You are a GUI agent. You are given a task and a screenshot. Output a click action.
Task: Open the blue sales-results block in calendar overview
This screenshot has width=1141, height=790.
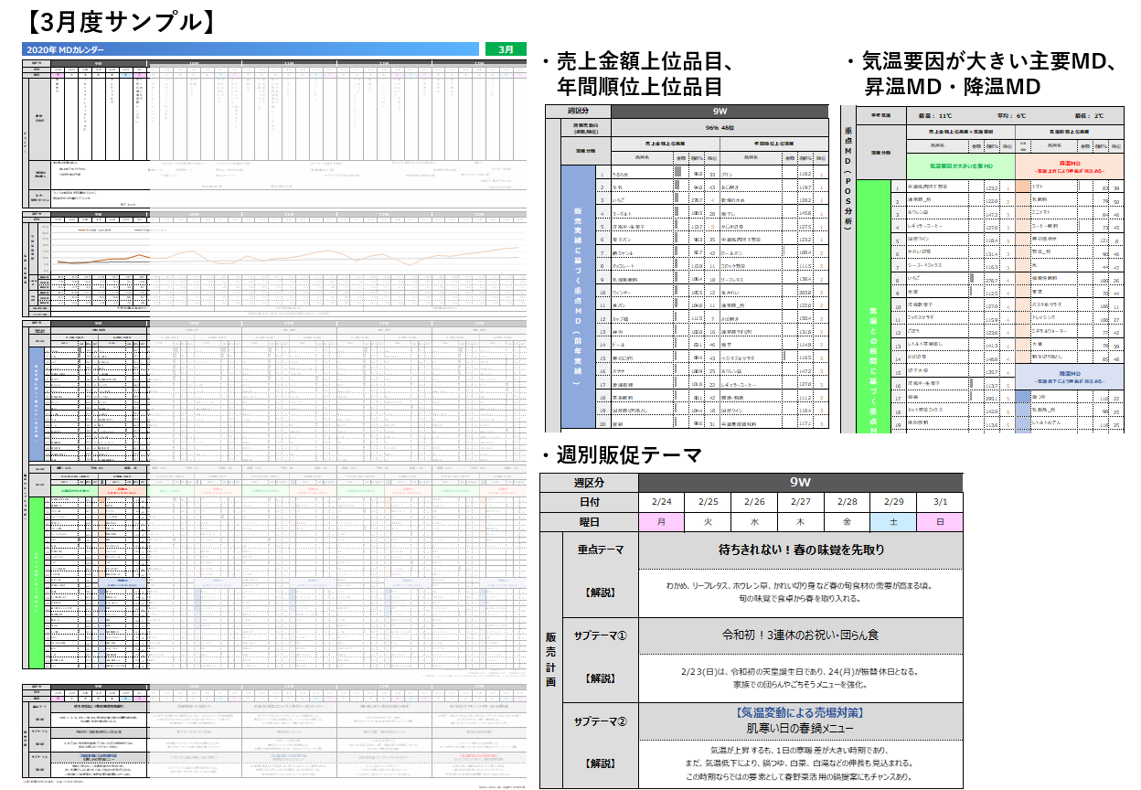(x=37, y=402)
